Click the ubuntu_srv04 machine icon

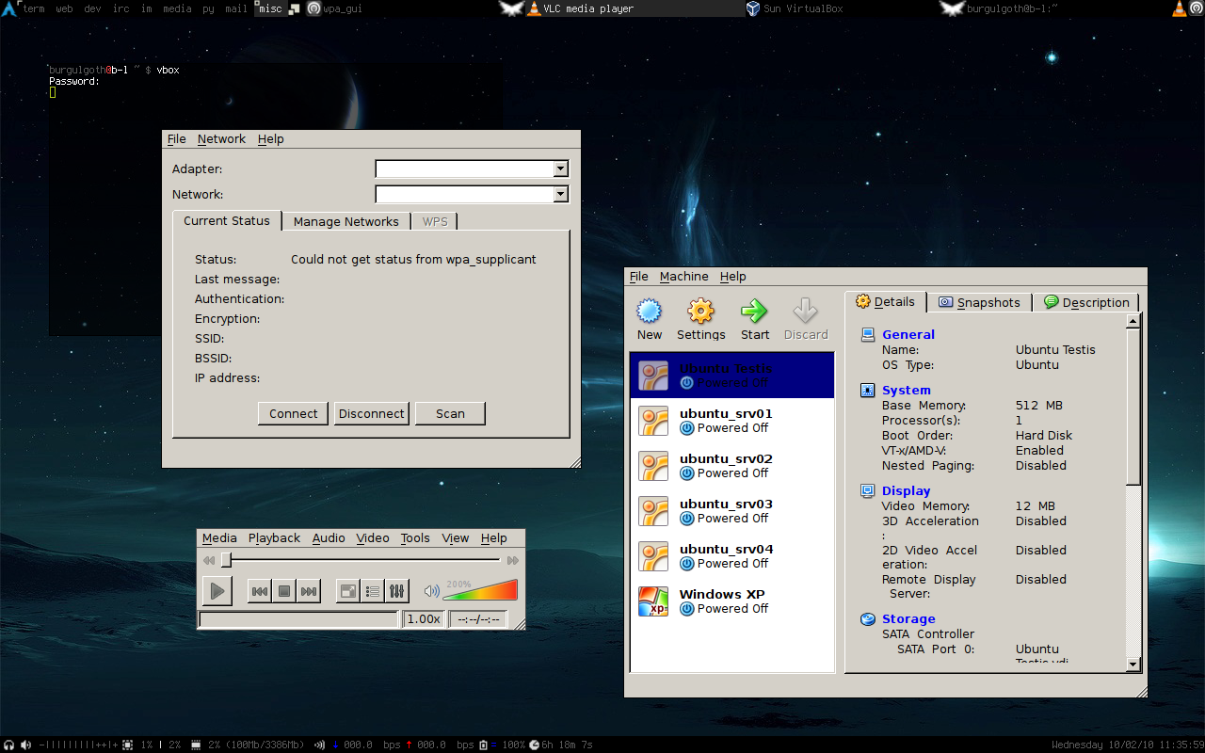pos(653,556)
